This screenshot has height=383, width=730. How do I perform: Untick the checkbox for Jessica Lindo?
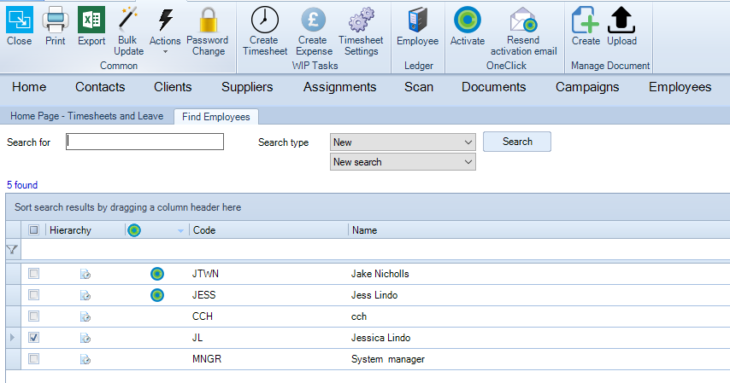[x=33, y=338]
